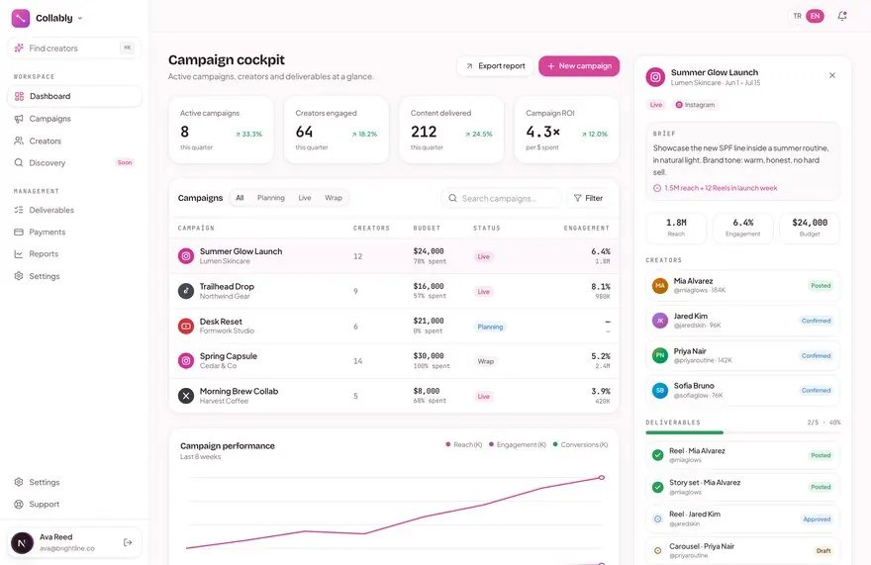Click the Ava Reed avatar
Image resolution: width=871 pixels, height=565 pixels.
(22, 543)
